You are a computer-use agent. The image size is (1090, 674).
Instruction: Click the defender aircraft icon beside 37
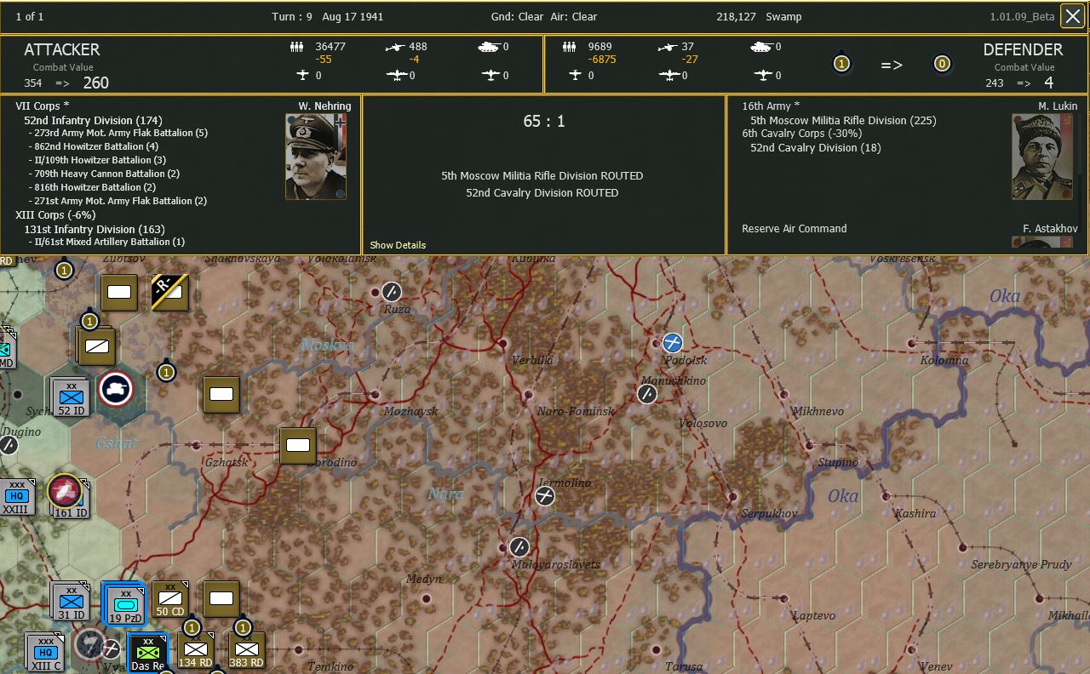coord(668,47)
